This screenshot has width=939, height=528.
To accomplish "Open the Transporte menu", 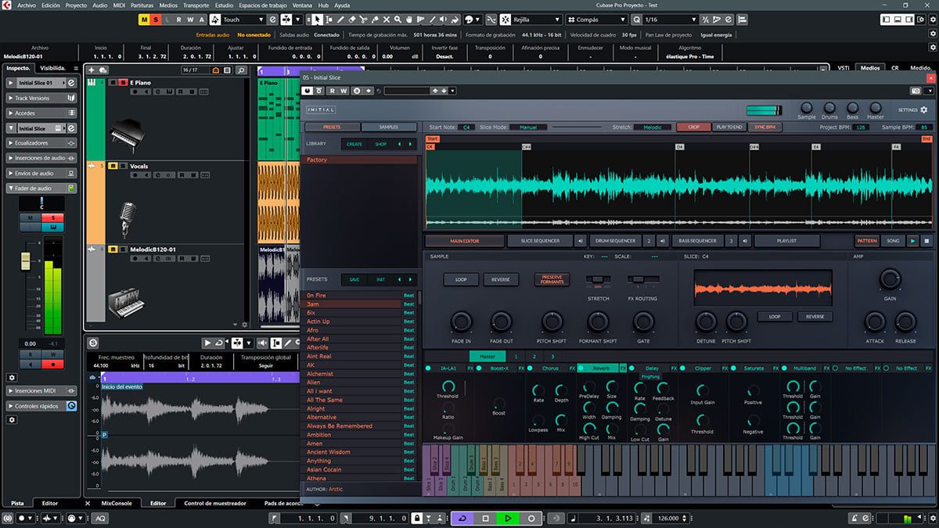I will coord(195,5).
